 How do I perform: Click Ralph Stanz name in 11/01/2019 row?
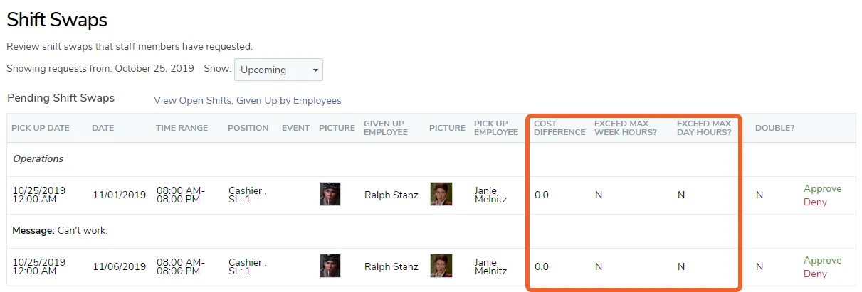(x=391, y=195)
